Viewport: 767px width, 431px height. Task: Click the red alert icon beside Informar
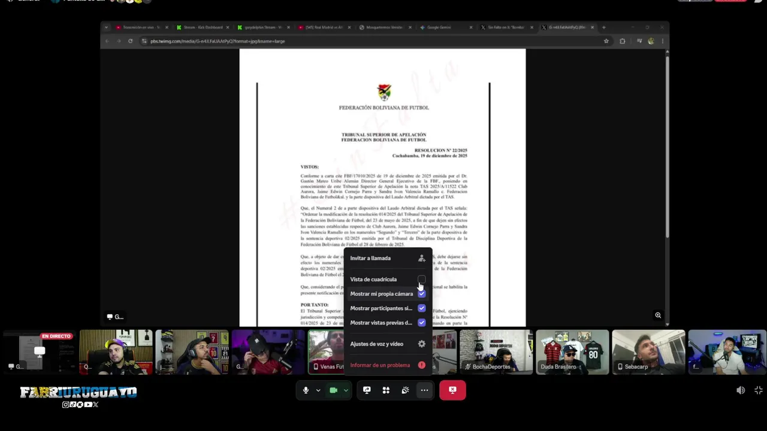(x=422, y=365)
